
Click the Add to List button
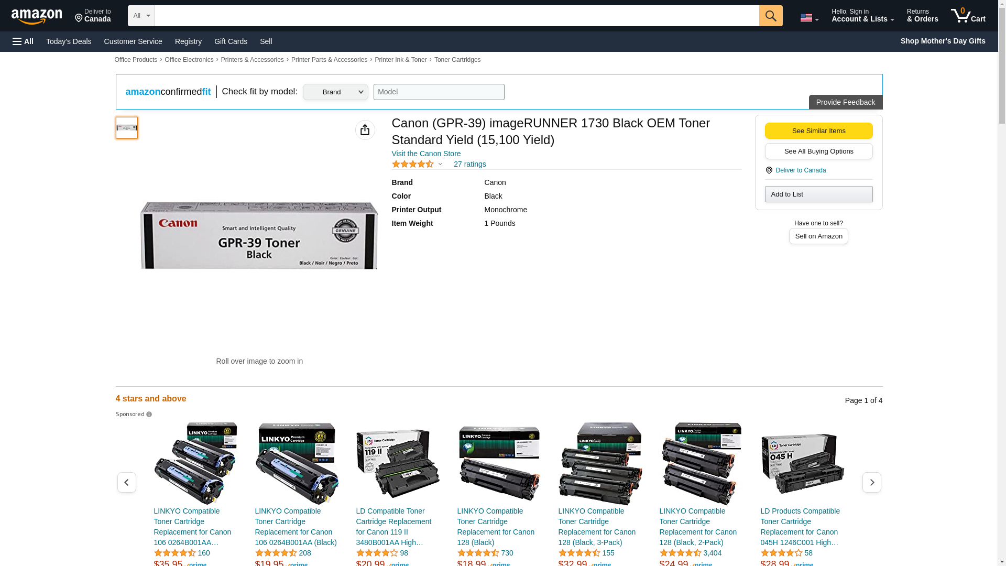click(818, 194)
